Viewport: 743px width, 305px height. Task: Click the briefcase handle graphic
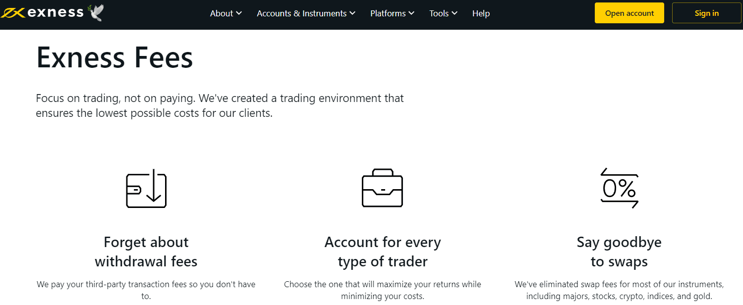(382, 173)
